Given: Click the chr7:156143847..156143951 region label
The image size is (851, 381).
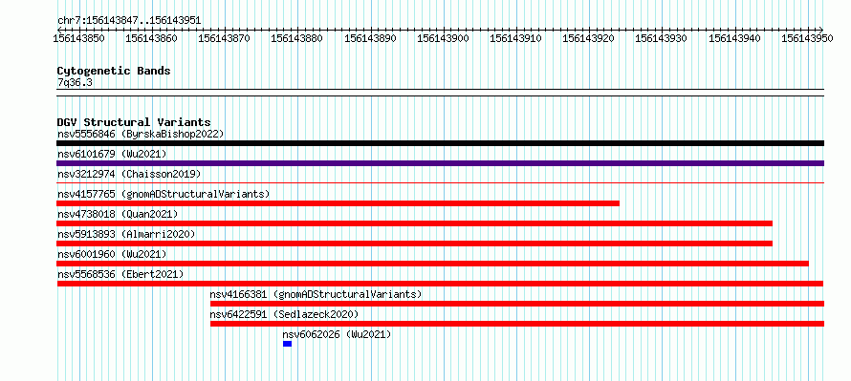Looking at the screenshot, I should tap(129, 21).
